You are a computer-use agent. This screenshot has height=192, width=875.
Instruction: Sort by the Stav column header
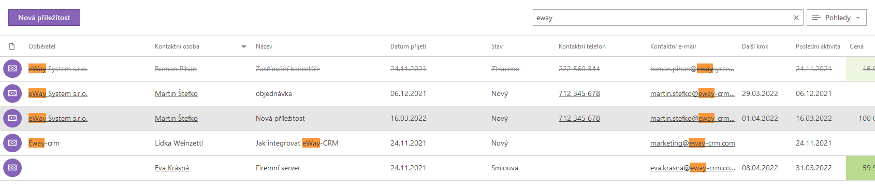pos(497,46)
